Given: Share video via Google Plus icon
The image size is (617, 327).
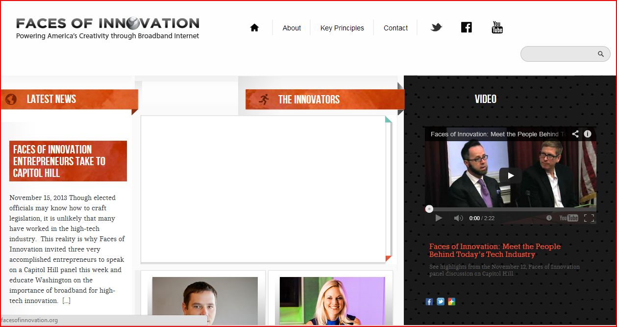Looking at the screenshot, I should tap(451, 302).
